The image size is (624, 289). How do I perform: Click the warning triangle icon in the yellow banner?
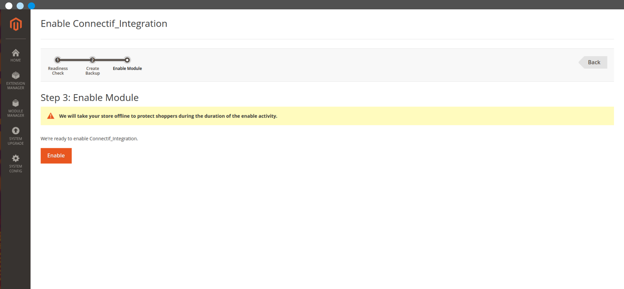tap(51, 116)
